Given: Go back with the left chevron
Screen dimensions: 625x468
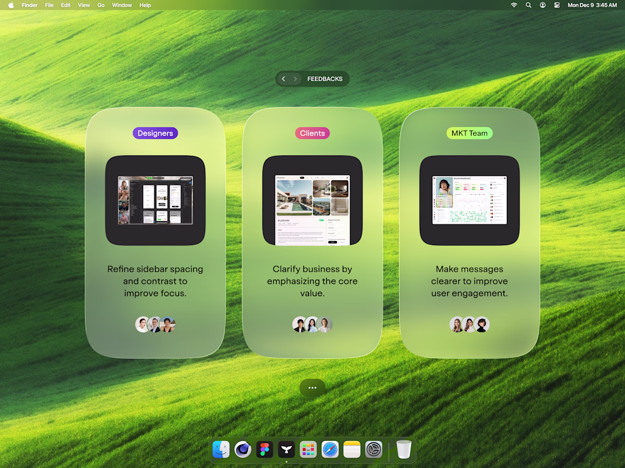Looking at the screenshot, I should (x=284, y=79).
